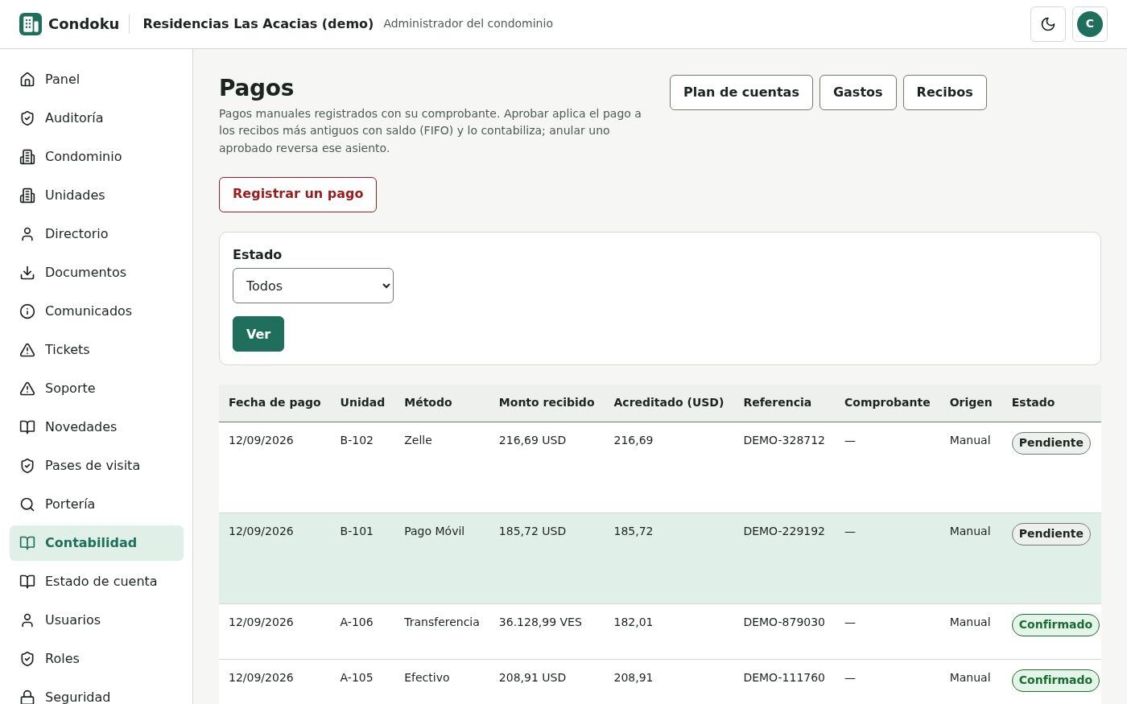Open the Tickets sidebar entry
Viewport: 1127px width, 704px height.
(97, 349)
